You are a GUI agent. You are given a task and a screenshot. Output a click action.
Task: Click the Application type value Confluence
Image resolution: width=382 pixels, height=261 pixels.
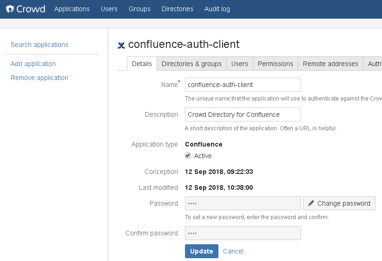[x=204, y=144]
